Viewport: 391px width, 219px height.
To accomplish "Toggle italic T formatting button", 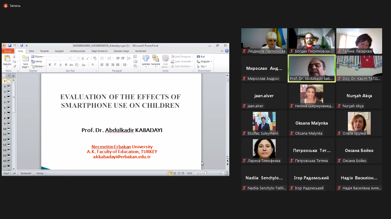I will click(55, 65).
